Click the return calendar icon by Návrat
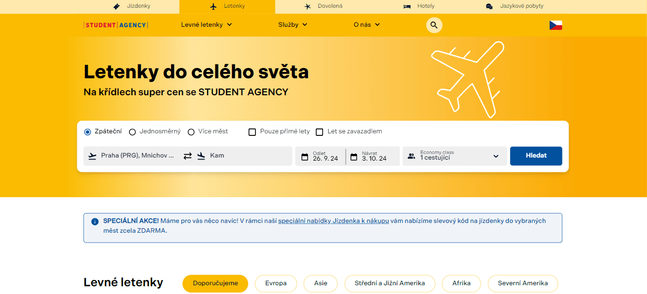The width and height of the screenshot is (647, 294). coord(354,157)
